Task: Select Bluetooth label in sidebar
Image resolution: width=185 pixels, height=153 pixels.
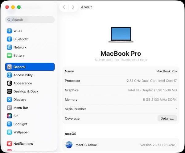Action: coord(21,39)
